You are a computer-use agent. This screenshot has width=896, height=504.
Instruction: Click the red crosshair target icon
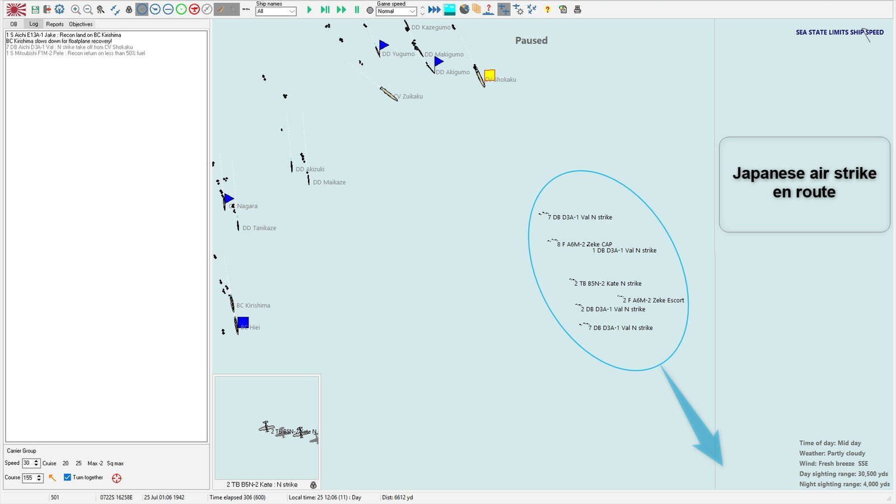click(116, 478)
